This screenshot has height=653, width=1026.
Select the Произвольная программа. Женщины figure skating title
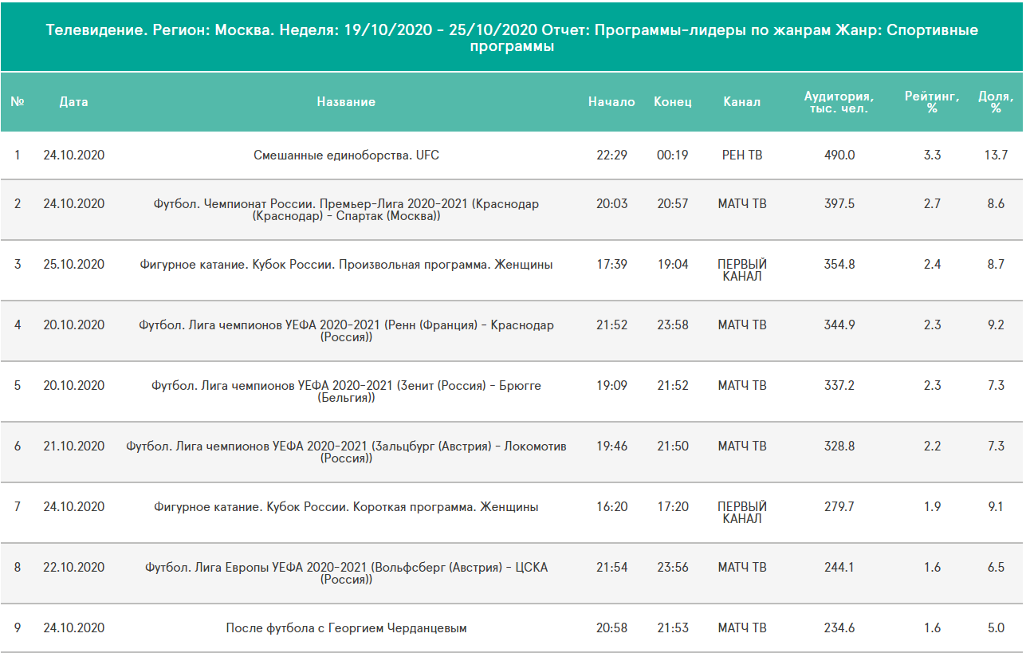[346, 265]
